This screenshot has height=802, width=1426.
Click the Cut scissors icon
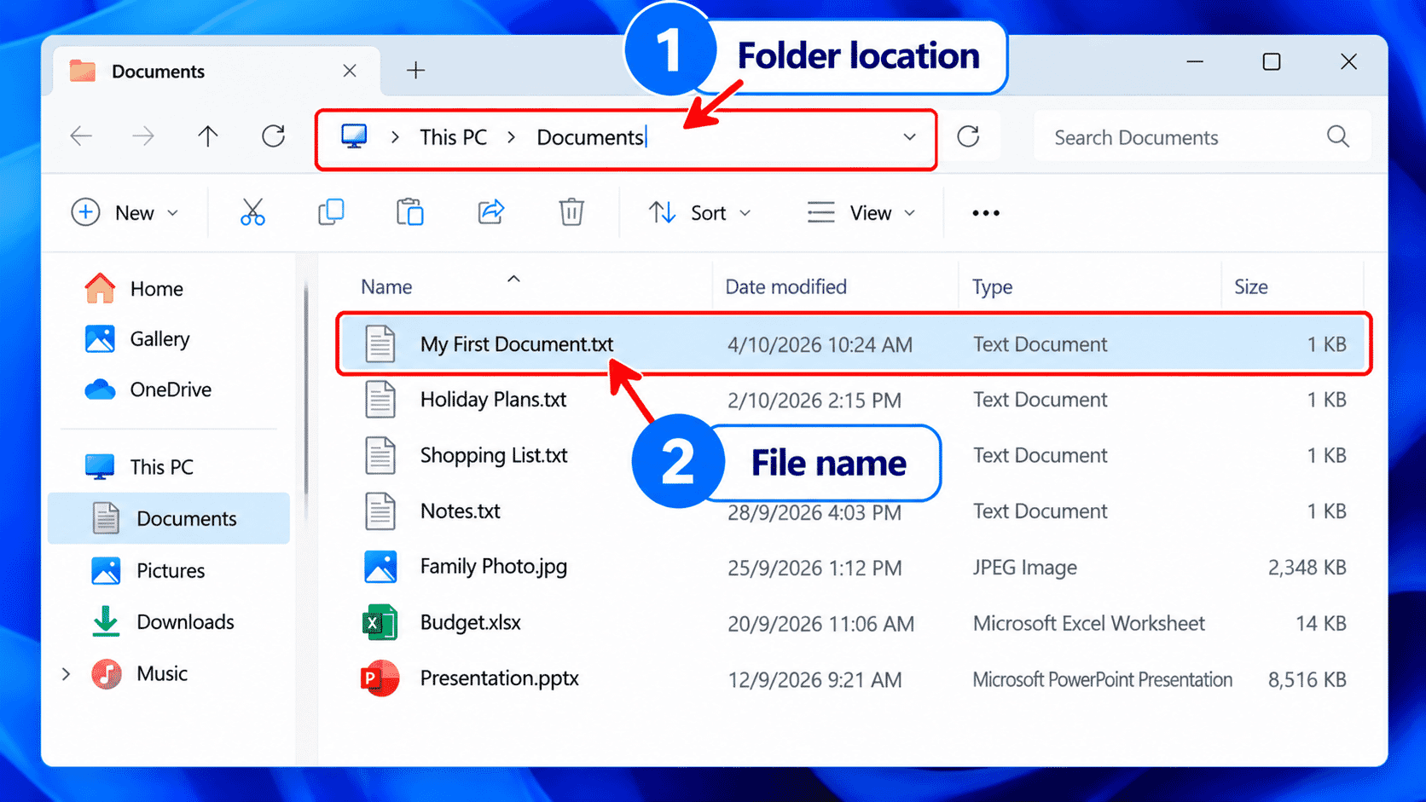[252, 212]
